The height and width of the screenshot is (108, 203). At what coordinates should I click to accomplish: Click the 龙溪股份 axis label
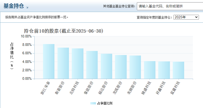[x=118, y=88]
